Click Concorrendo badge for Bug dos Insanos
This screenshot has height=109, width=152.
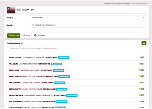coord(61,102)
